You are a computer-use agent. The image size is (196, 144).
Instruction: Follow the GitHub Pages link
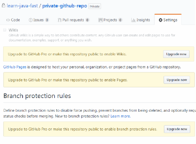15,67
